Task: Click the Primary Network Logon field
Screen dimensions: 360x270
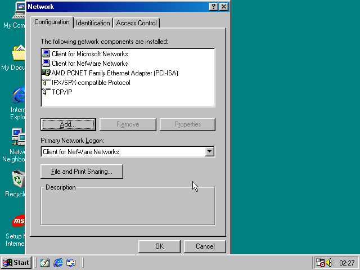Action: pyautogui.click(x=128, y=152)
